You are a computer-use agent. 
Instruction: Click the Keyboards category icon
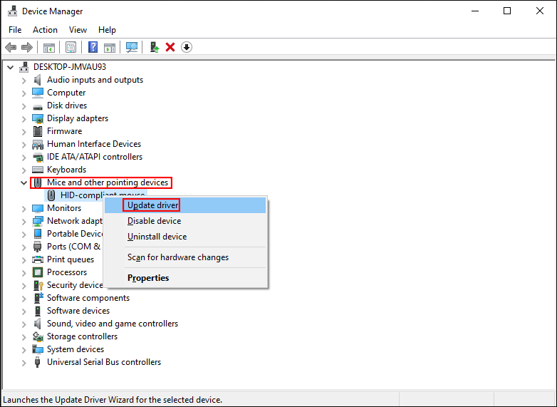tap(37, 170)
